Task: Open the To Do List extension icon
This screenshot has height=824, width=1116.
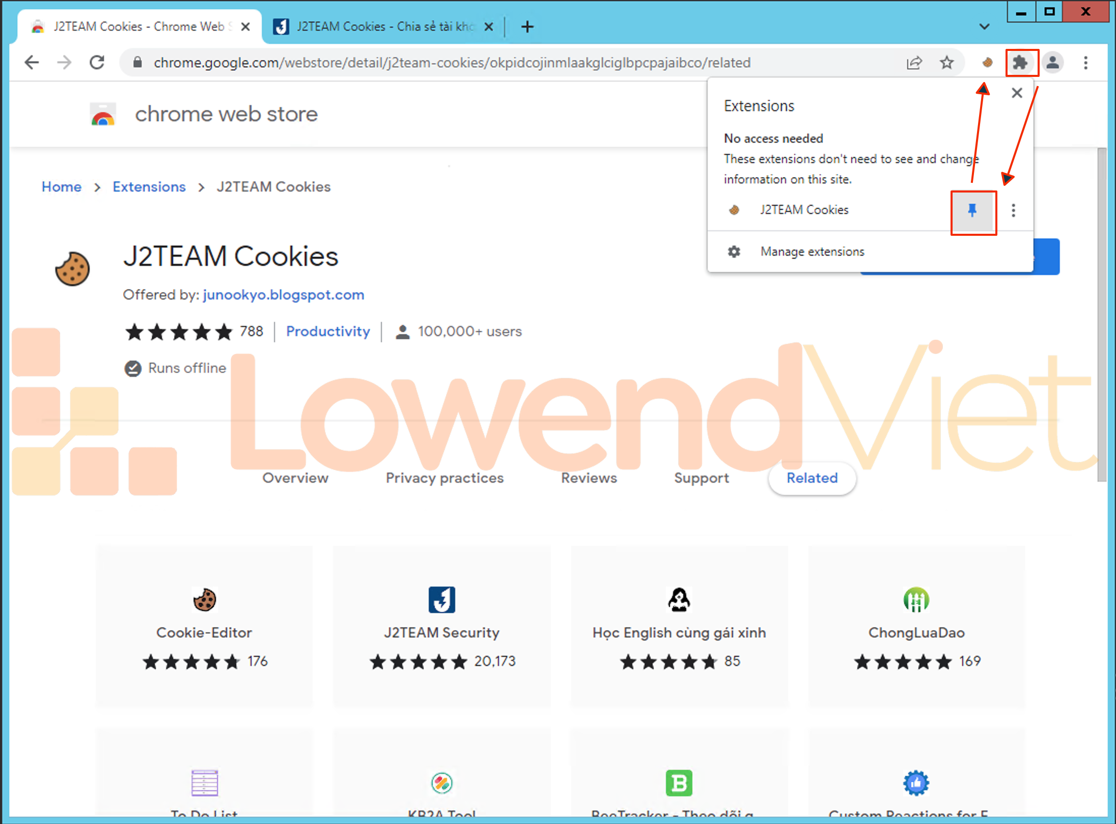Action: 205,783
